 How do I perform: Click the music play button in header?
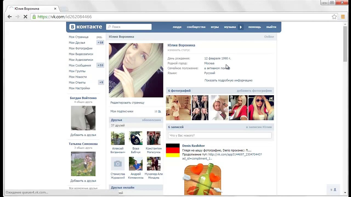pos(241,27)
